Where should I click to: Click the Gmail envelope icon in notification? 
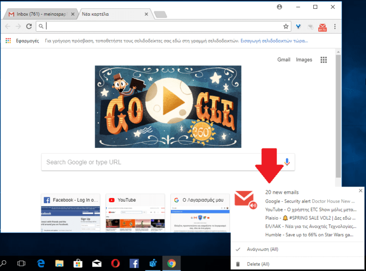[244, 198]
